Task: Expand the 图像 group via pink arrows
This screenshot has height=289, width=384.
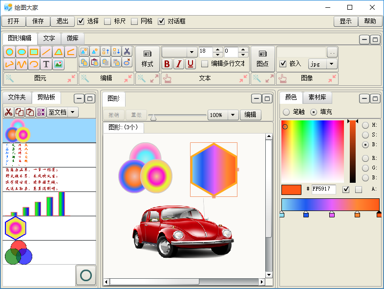Action: 332,78
